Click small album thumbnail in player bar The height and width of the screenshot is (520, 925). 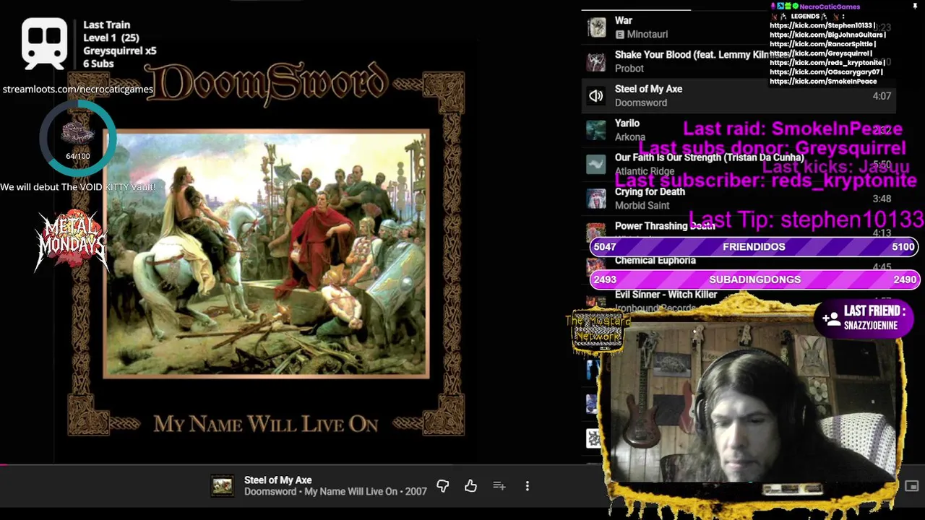[222, 486]
